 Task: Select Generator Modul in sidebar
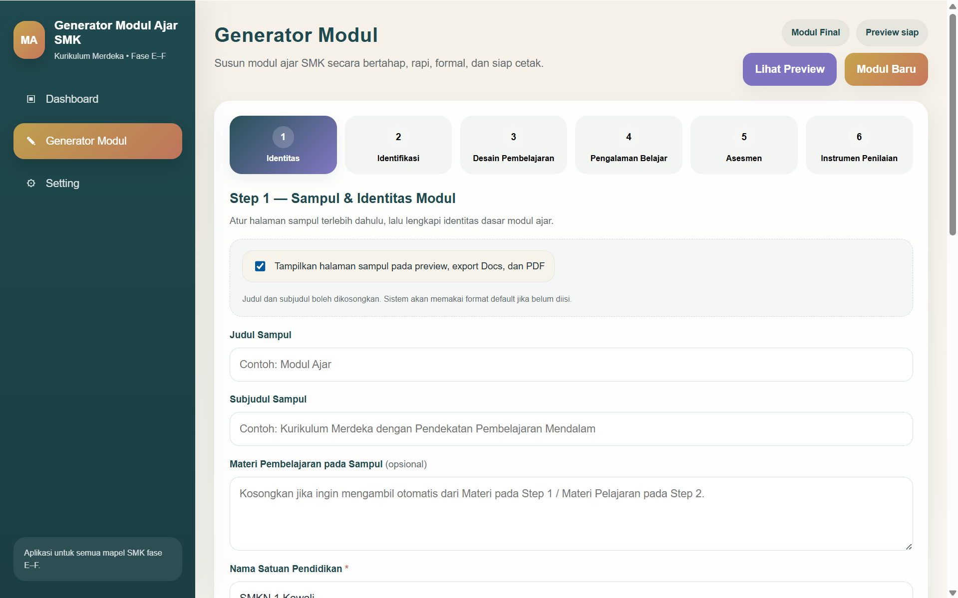click(97, 141)
